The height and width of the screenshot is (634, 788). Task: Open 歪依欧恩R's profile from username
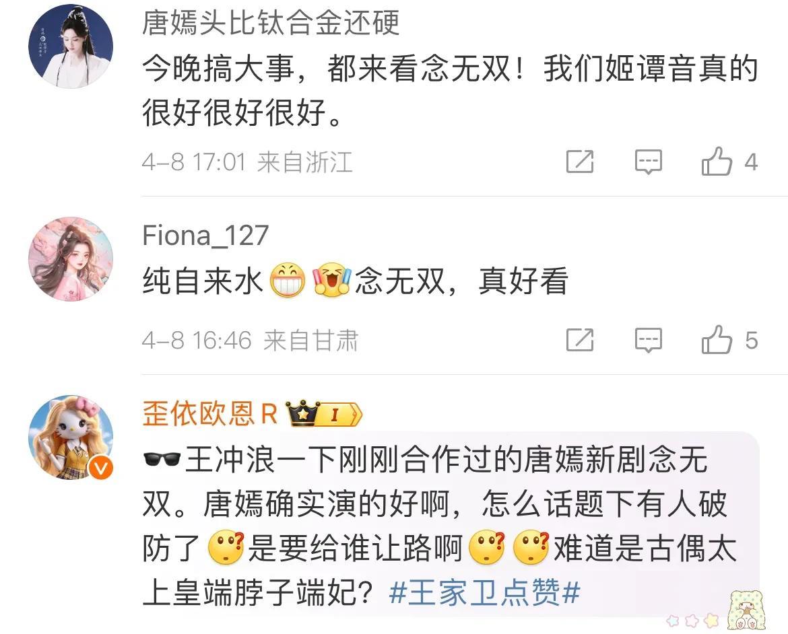click(x=210, y=413)
